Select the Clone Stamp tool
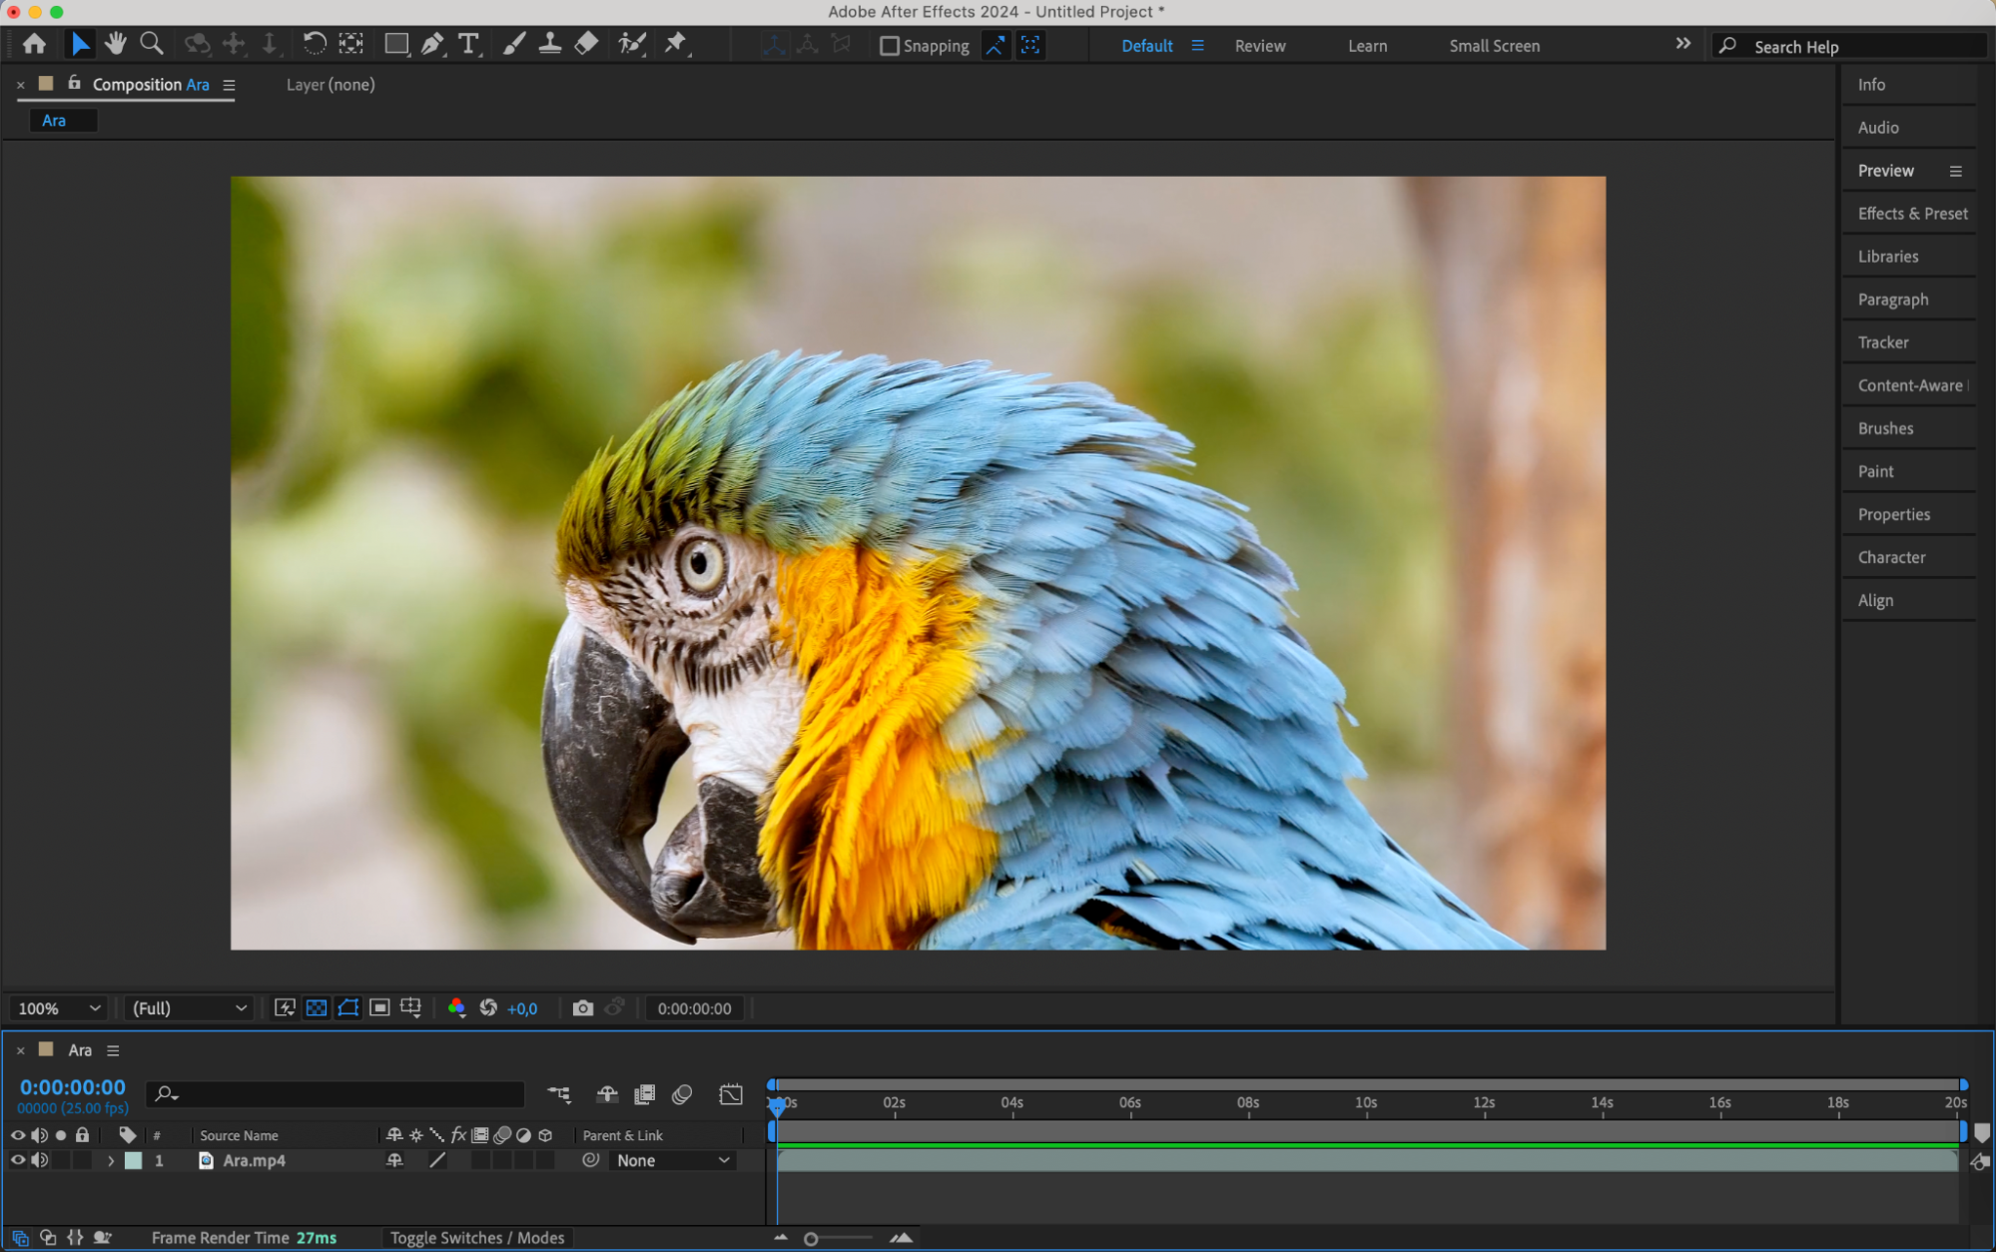The height and width of the screenshot is (1253, 1996). click(549, 44)
